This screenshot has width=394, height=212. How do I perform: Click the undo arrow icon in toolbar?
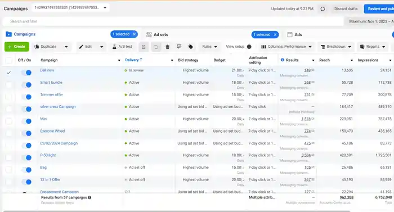click(156, 47)
